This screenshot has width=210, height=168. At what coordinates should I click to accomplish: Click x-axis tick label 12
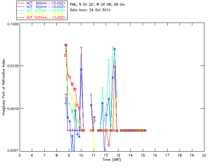point(106,155)
